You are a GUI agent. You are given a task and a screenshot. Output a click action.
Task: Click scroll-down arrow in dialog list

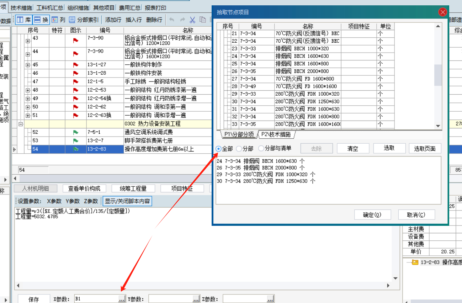click(438, 126)
